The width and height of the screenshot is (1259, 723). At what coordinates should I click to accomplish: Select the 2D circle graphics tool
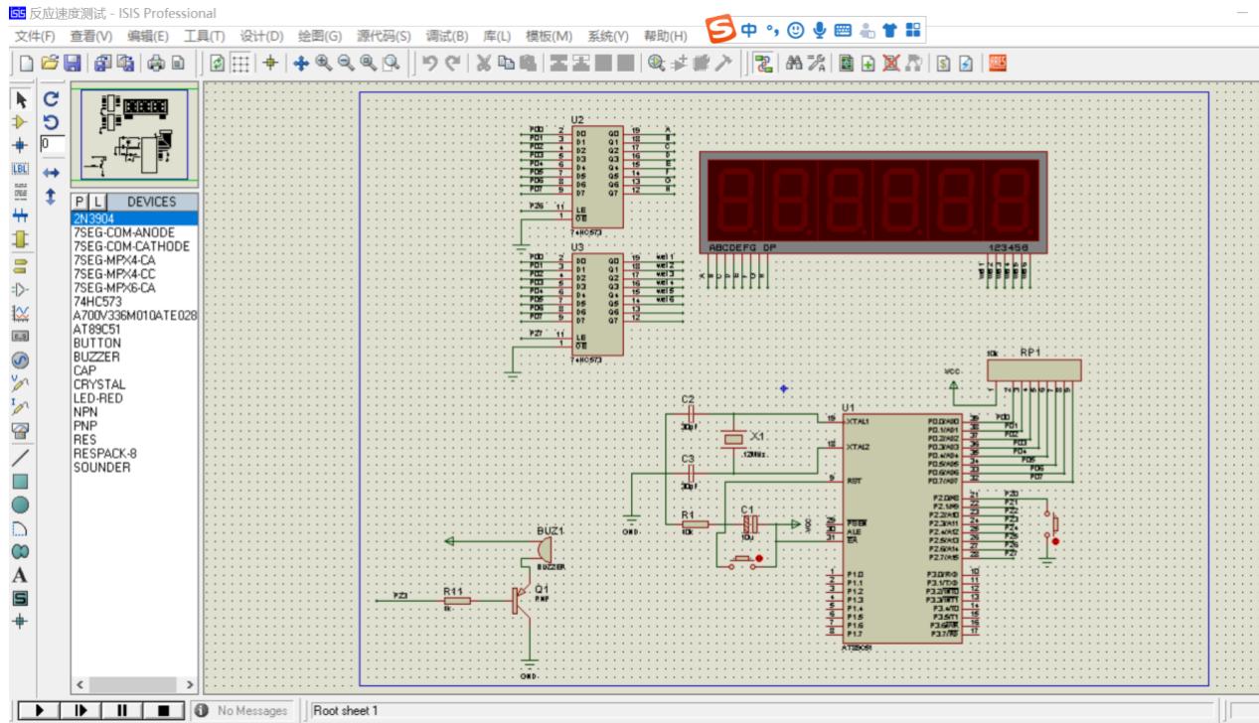click(19, 505)
